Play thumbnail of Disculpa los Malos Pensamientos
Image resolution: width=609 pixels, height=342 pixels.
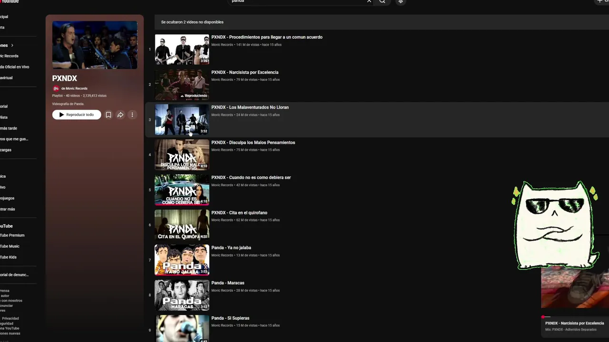(182, 155)
